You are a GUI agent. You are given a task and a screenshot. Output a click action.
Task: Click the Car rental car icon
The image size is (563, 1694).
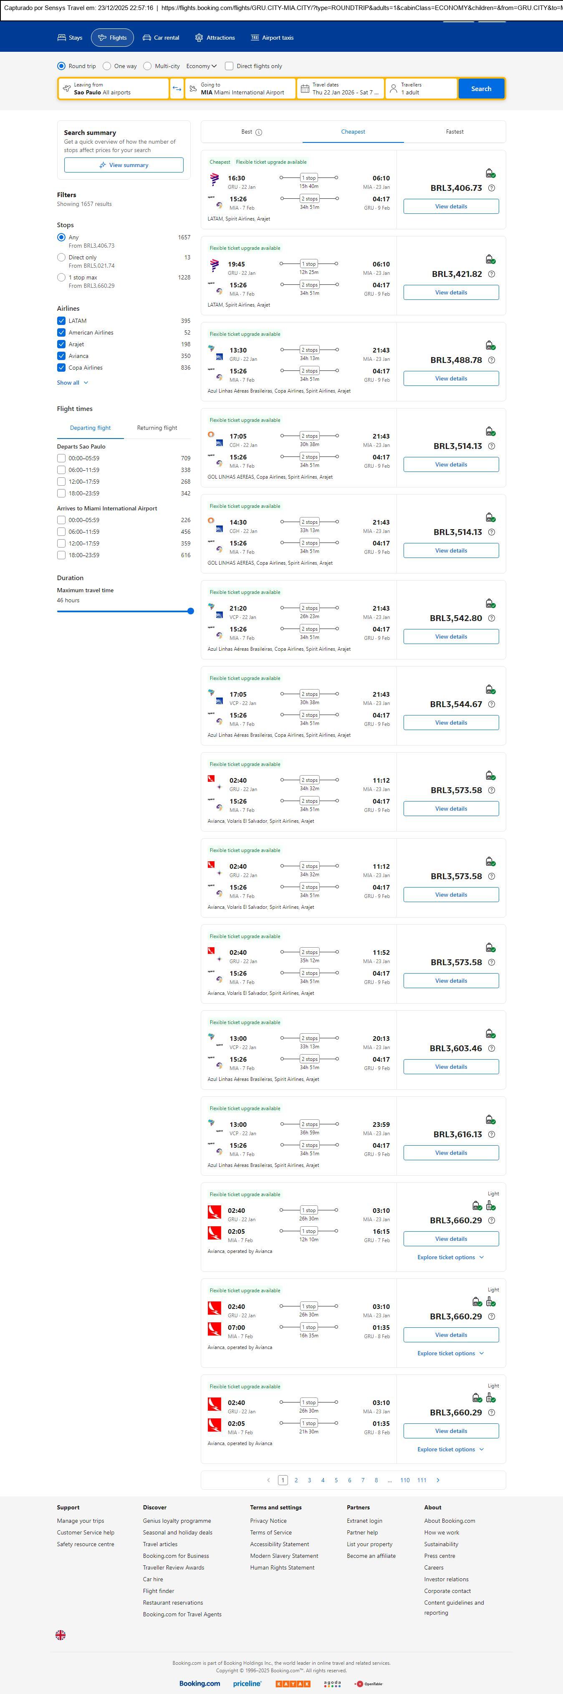click(147, 38)
